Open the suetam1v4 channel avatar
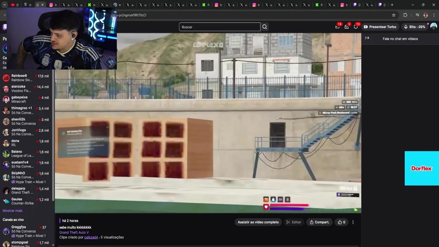439x247 pixels. 6,165
